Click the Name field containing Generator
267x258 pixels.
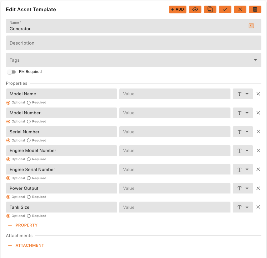[x=134, y=26]
